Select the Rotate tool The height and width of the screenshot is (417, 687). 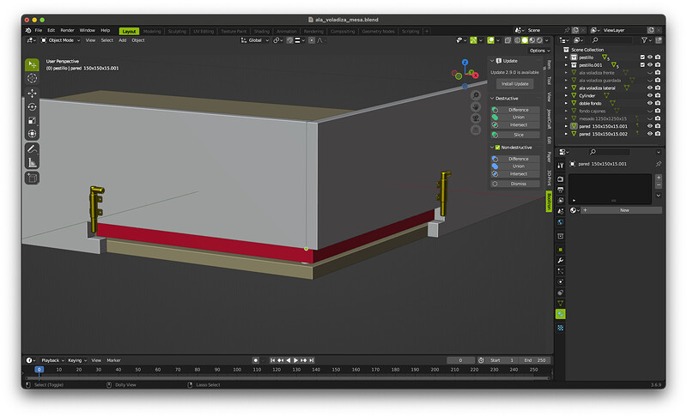coord(32,106)
